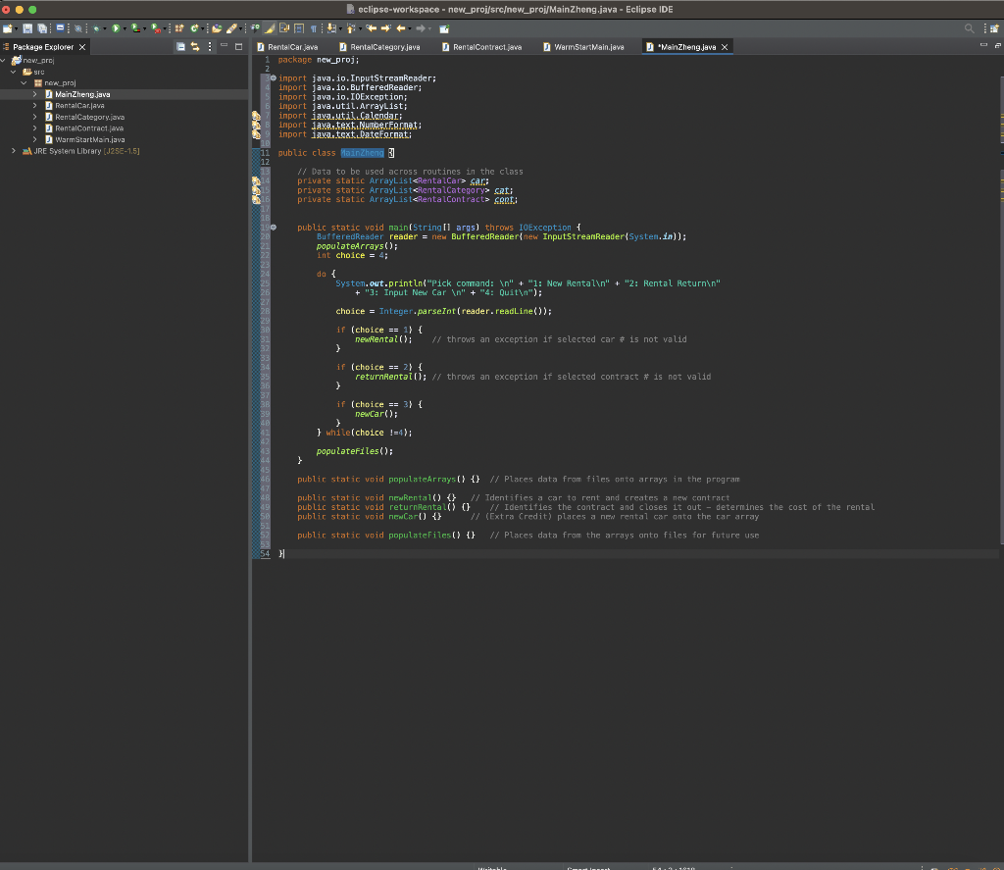Click the search magnifier in the top-right toolbar
The image size is (1004, 870).
(967, 27)
